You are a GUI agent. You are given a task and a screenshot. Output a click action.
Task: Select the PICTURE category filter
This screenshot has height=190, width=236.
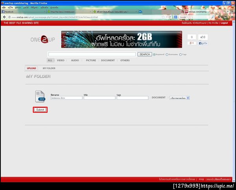(91, 60)
